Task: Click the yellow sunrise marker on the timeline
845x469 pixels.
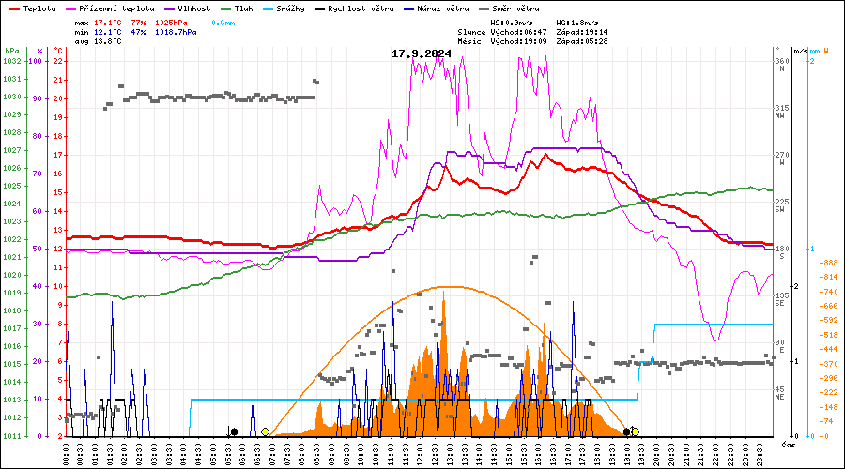Action: (266, 431)
